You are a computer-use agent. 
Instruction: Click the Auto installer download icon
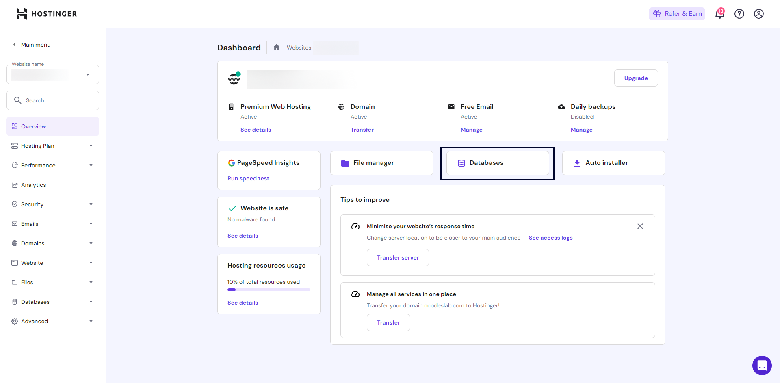pos(577,163)
